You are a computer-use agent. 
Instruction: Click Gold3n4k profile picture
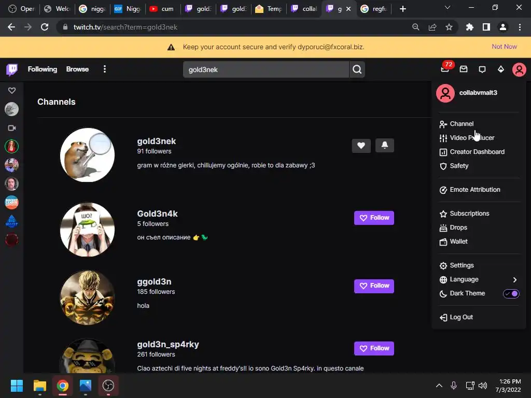coord(87,230)
